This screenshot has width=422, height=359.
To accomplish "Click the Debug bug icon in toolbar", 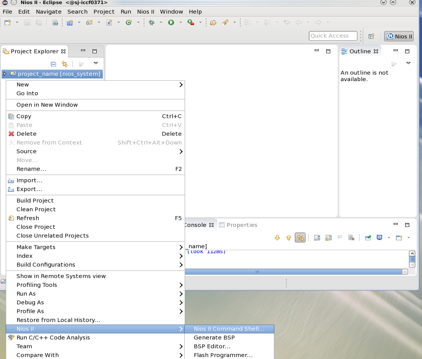I will pyautogui.click(x=151, y=23).
